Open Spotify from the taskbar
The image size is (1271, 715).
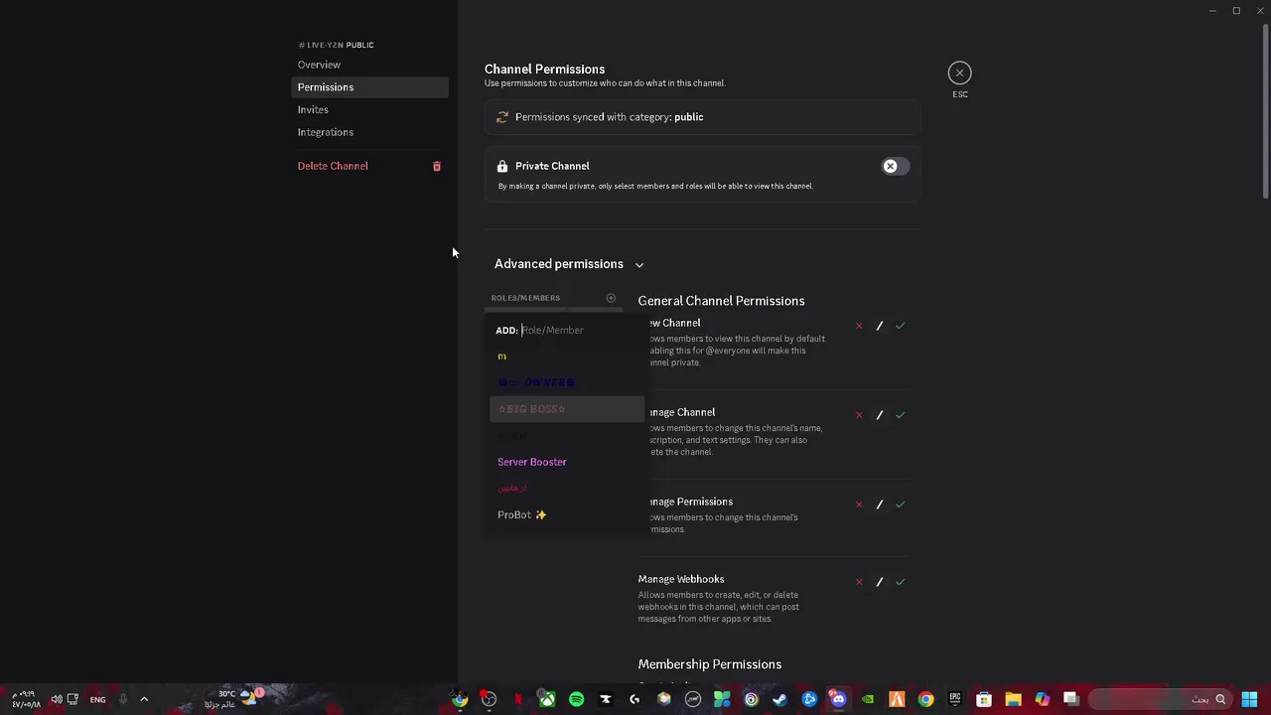tap(577, 699)
